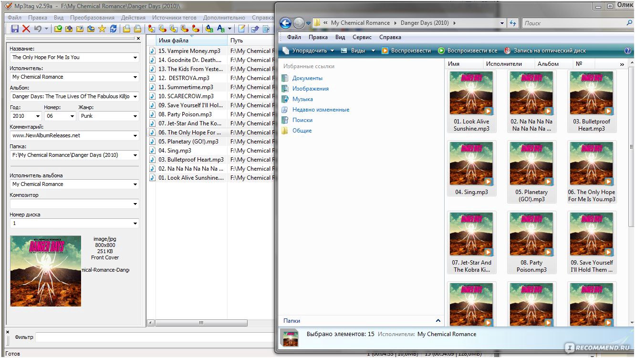Open Музыка favorite link
Viewport: 635px width, 358px height.
pyautogui.click(x=302, y=99)
